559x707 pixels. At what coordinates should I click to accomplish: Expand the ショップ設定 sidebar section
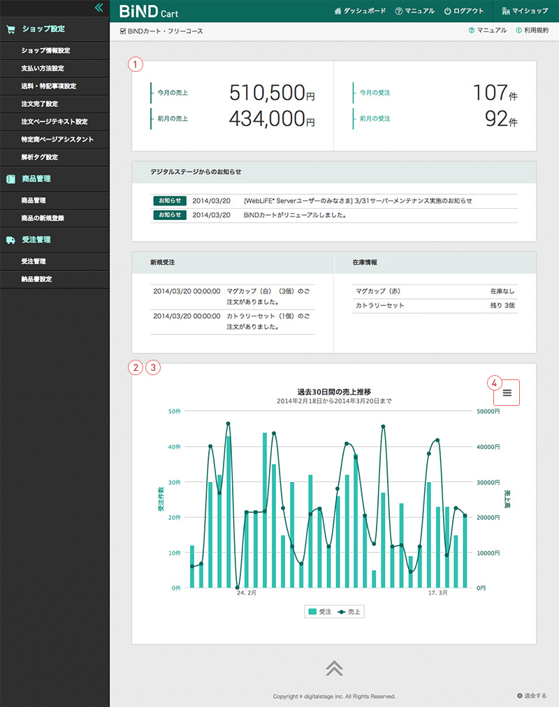43,29
